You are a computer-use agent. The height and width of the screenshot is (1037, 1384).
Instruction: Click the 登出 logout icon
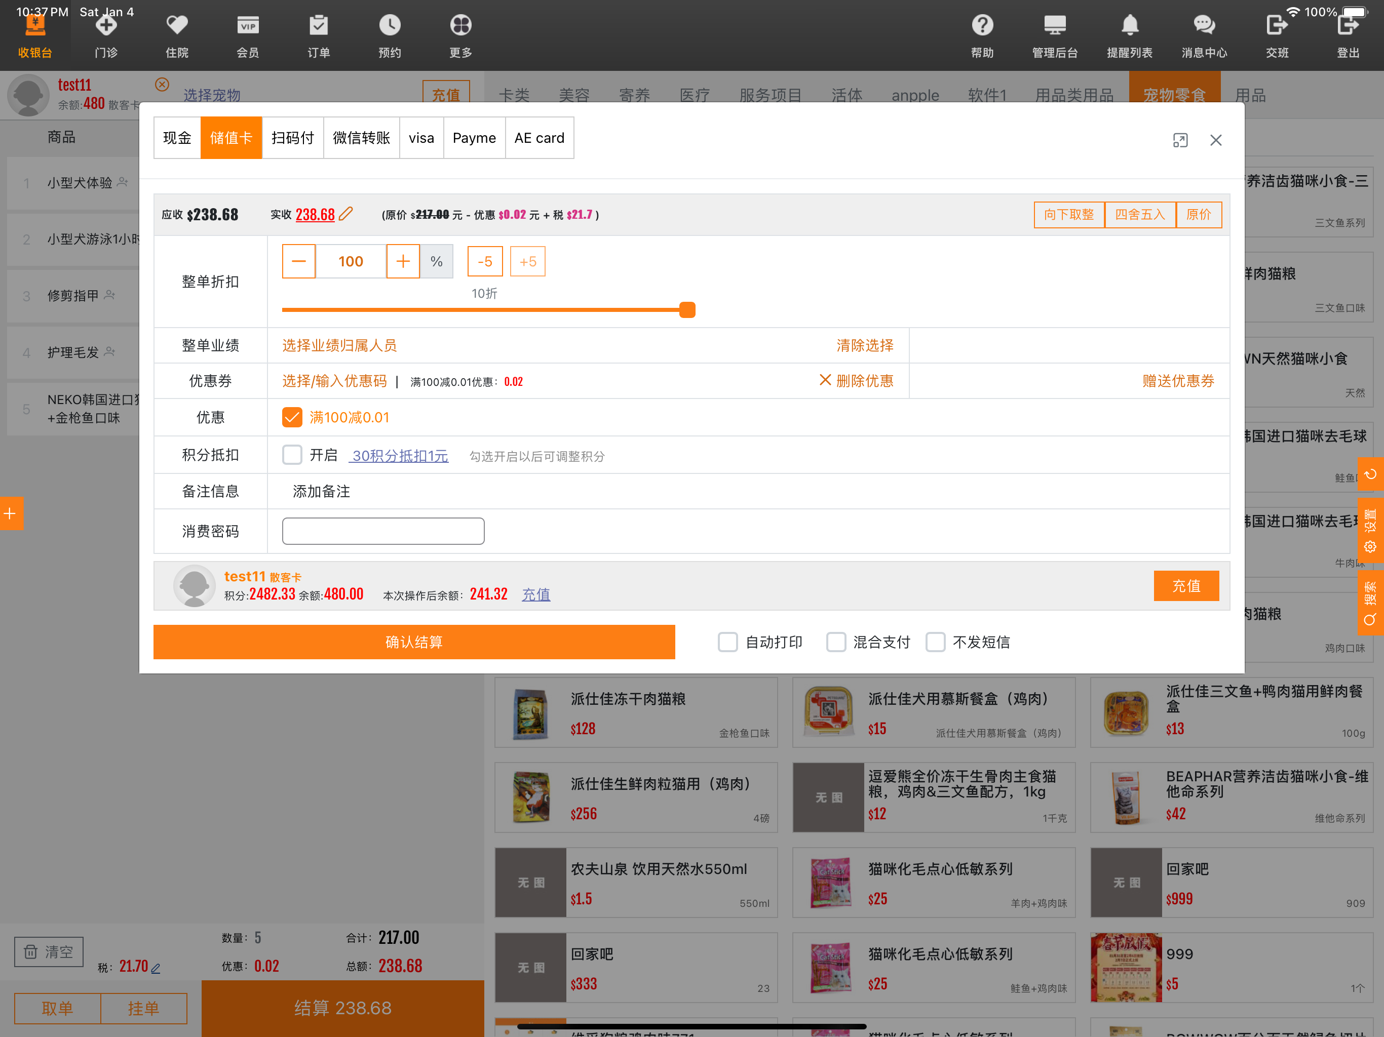(x=1349, y=35)
